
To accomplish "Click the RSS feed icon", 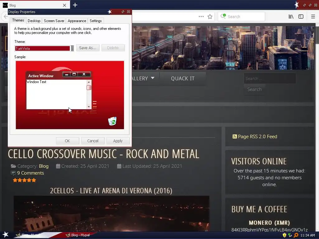I will point(235,137).
